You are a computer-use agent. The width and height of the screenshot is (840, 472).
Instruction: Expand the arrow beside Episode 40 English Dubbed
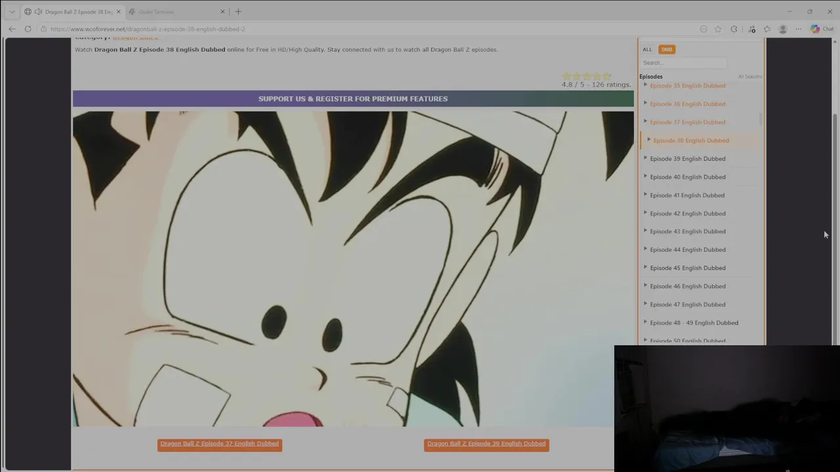point(645,177)
